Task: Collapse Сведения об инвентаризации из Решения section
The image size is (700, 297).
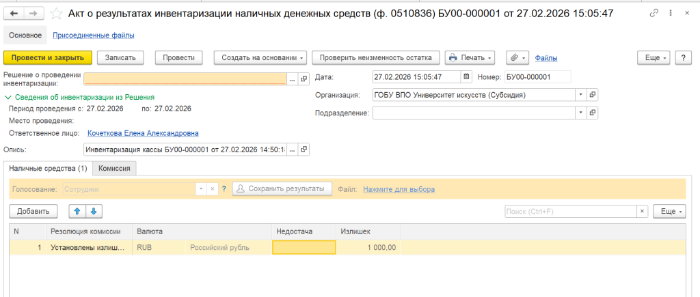Action: coord(8,98)
